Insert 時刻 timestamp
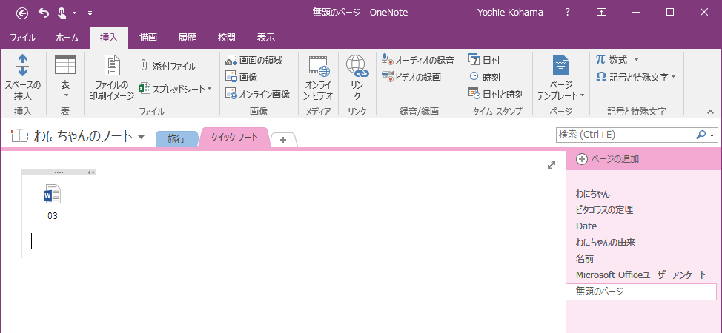Image resolution: width=722 pixels, height=333 pixels. [x=484, y=77]
